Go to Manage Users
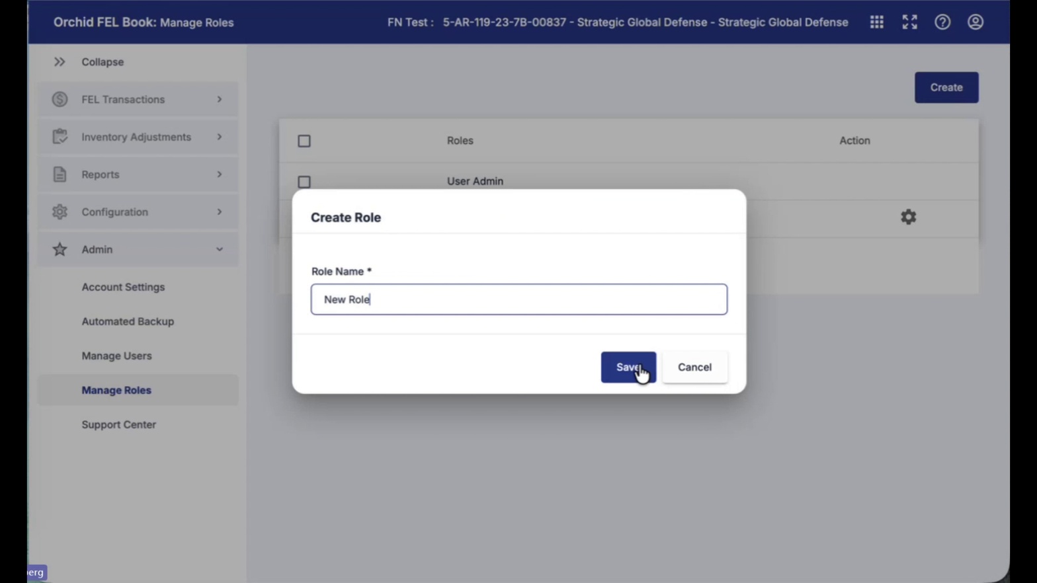Viewport: 1037px width, 583px height. (116, 356)
